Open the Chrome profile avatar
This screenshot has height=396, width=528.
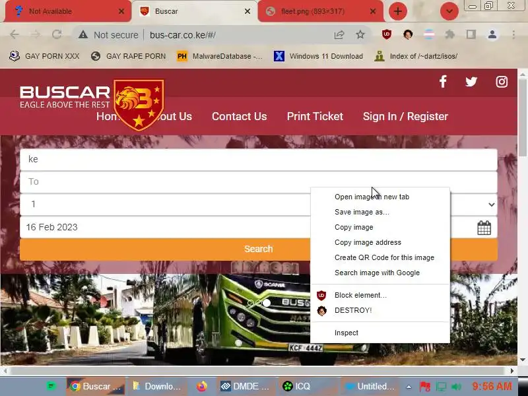492,34
